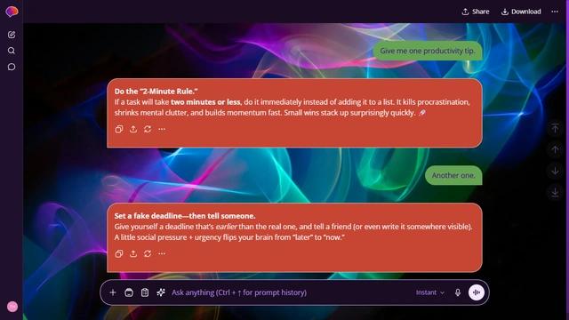
Task: Focus the Ask anything input field
Action: (291, 292)
